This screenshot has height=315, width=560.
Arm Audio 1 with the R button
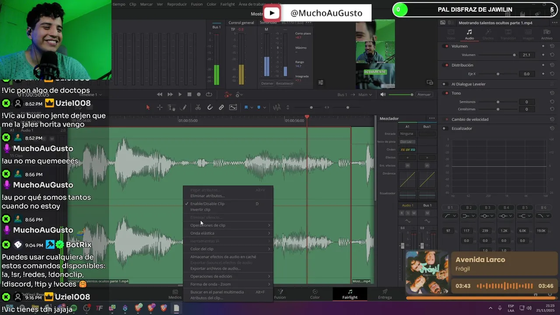click(x=402, y=213)
